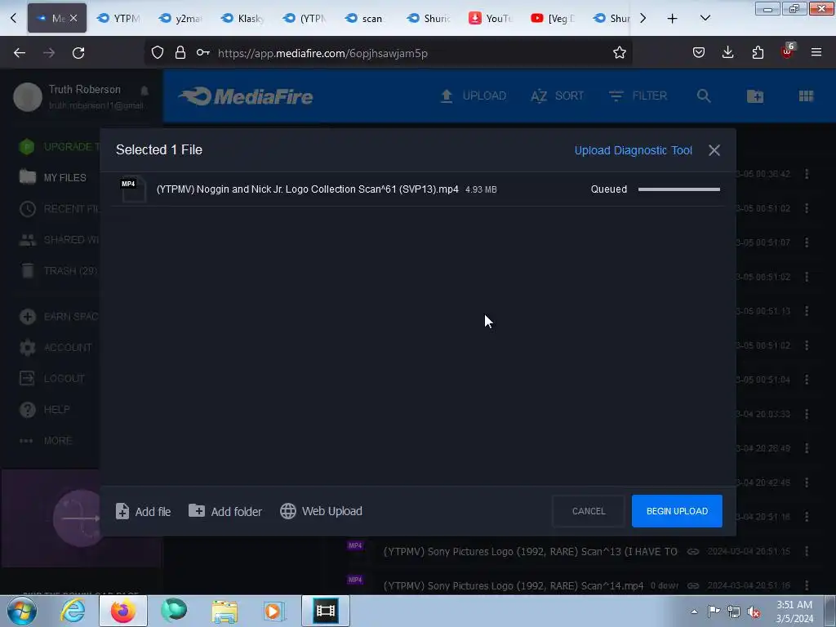
Task: Select Sony Pictures Logo Scan^13 file
Action: pyautogui.click(x=530, y=551)
